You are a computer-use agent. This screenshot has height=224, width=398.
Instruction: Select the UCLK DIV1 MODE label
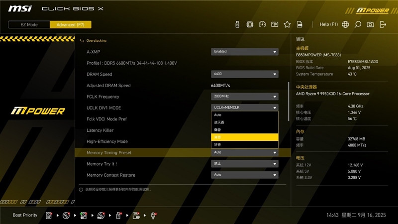[104, 108]
